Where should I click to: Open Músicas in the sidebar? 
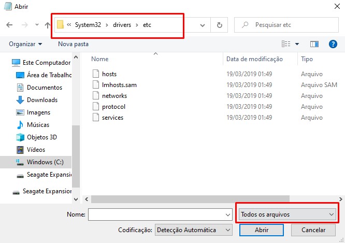click(38, 125)
